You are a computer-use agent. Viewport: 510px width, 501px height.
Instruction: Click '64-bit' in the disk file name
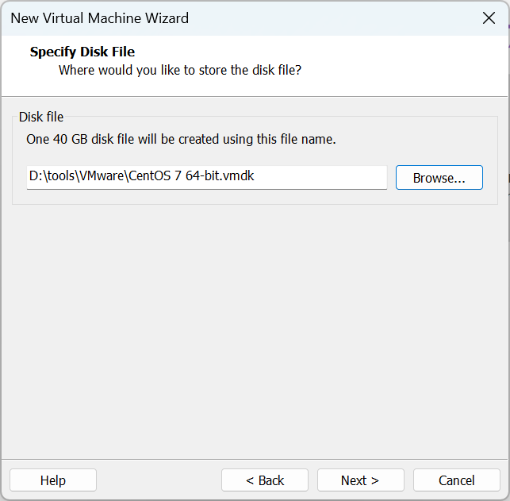pos(201,177)
